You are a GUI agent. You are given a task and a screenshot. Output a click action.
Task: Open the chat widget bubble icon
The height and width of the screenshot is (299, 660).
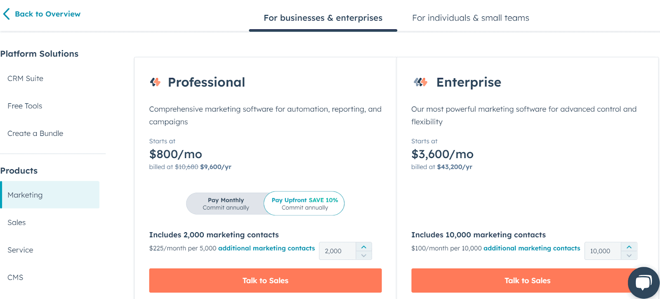pos(643,283)
